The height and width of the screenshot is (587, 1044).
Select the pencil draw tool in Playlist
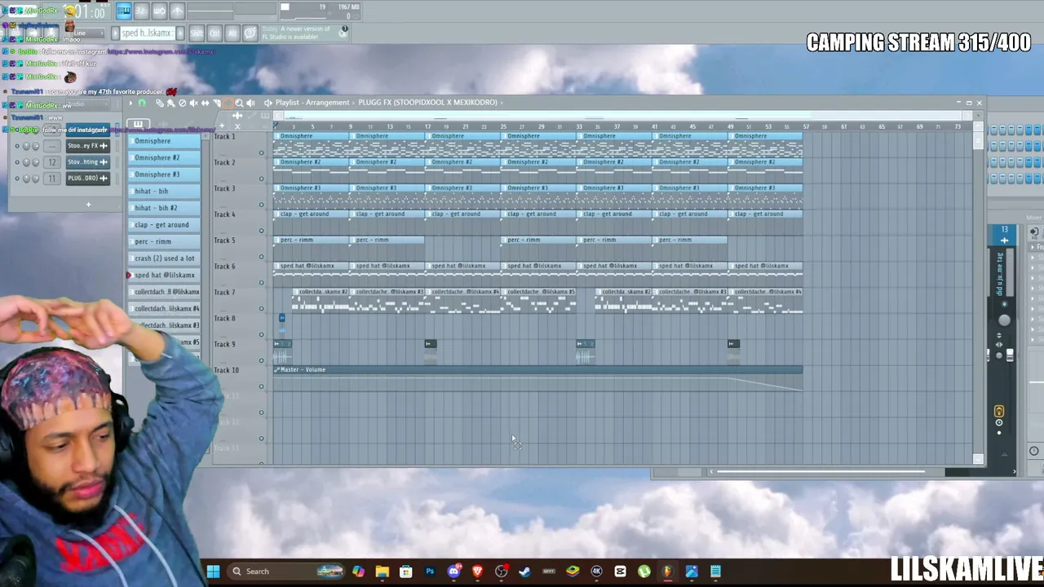pyautogui.click(x=159, y=103)
